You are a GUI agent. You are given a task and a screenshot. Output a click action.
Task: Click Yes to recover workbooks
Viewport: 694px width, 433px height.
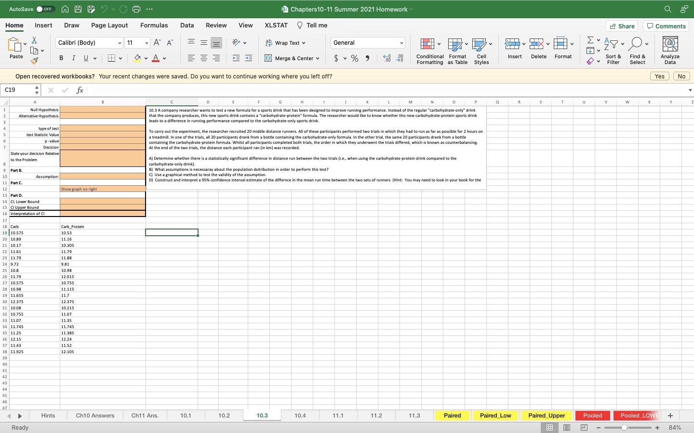pyautogui.click(x=659, y=76)
